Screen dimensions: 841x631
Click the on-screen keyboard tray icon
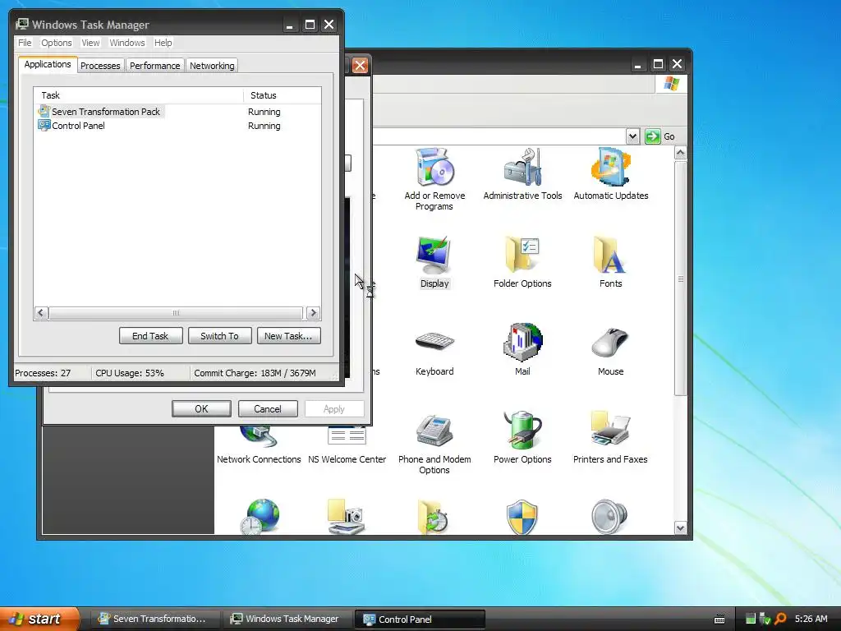(719, 619)
